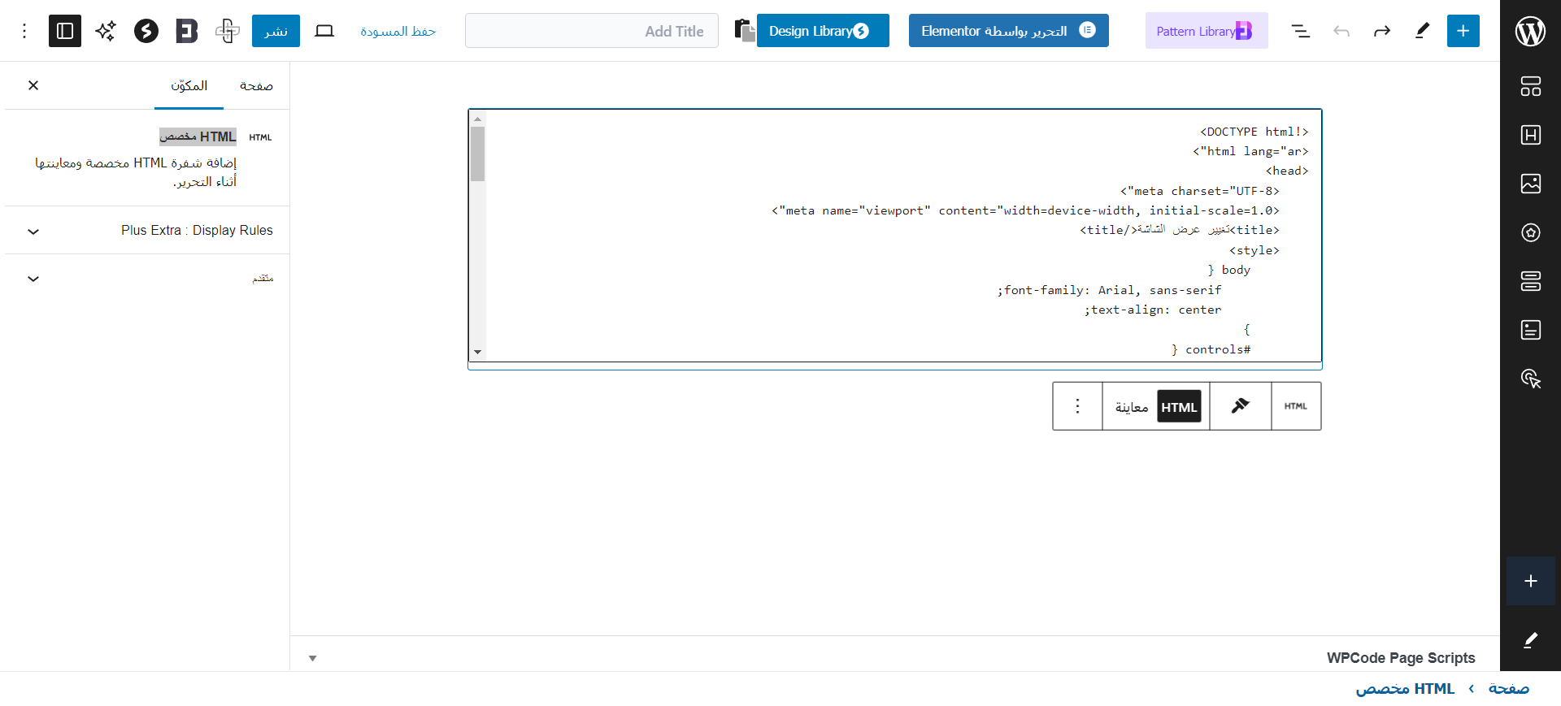This screenshot has height=706, width=1561.
Task: Click the image icon in right sidebar
Action: pyautogui.click(x=1531, y=184)
